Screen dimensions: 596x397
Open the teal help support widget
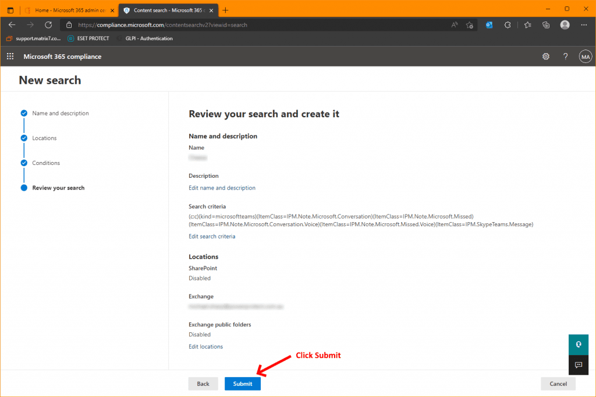tap(579, 345)
